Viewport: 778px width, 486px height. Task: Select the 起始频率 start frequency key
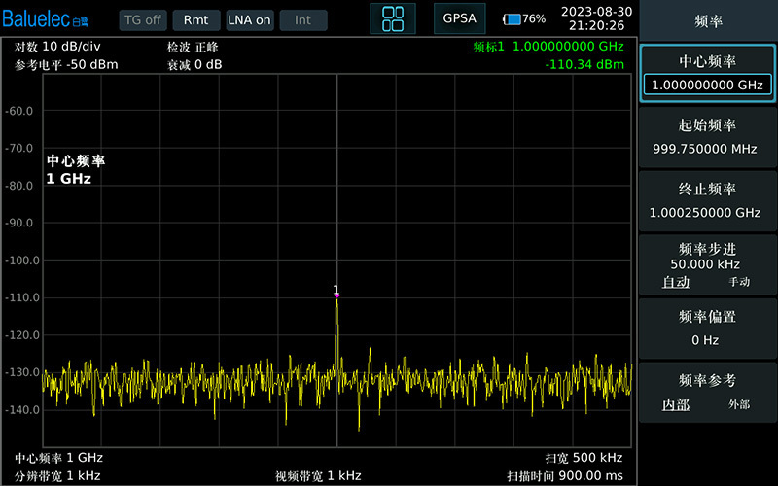[x=707, y=137]
